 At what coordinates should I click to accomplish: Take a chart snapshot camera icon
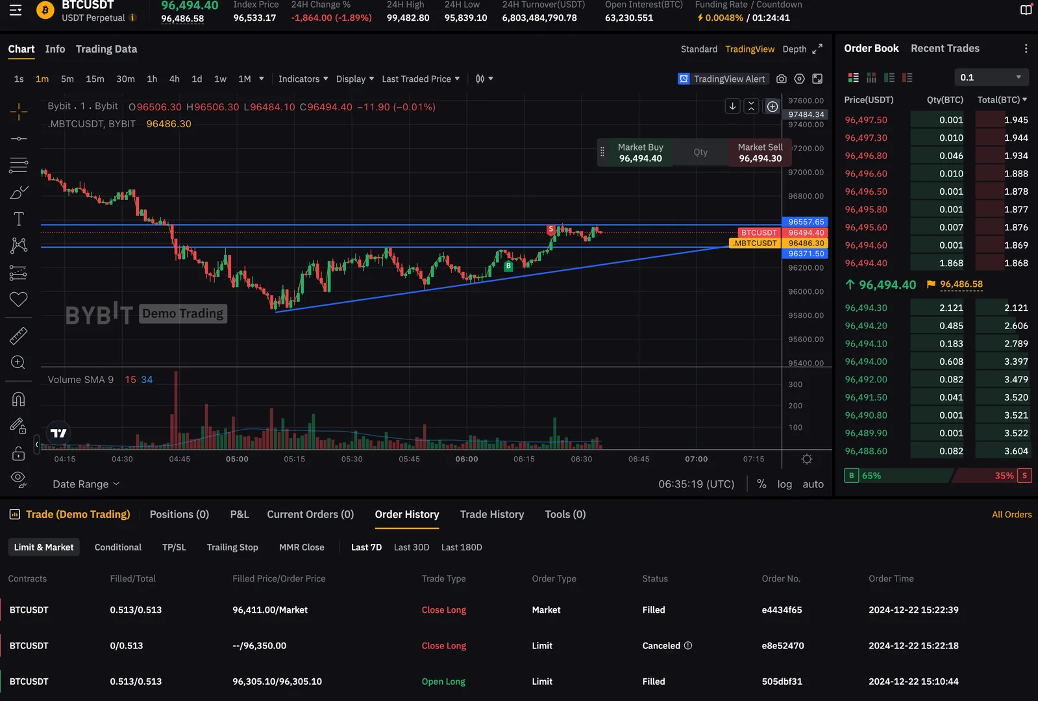pyautogui.click(x=782, y=79)
